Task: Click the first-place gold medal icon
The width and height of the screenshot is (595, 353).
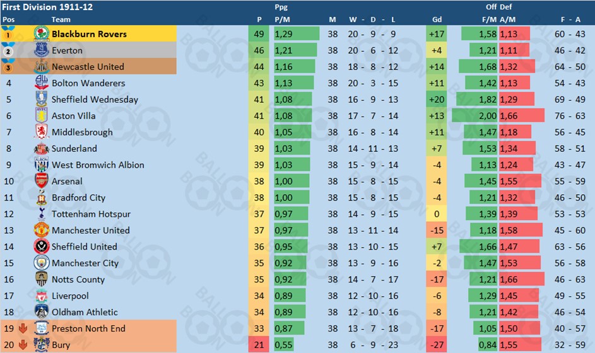Action: coord(8,33)
